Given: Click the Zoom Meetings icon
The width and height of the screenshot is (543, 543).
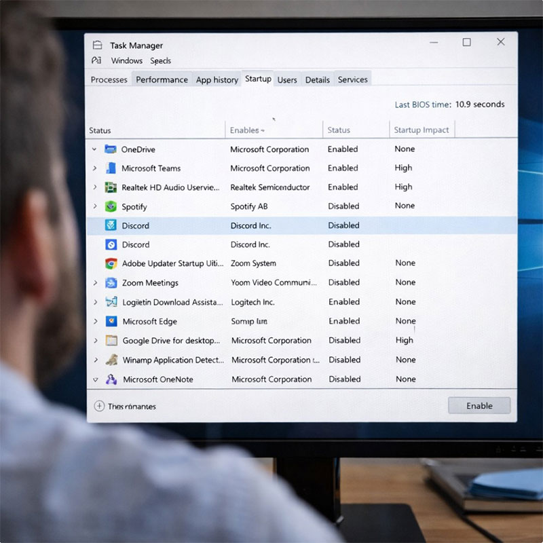Looking at the screenshot, I should [x=111, y=283].
